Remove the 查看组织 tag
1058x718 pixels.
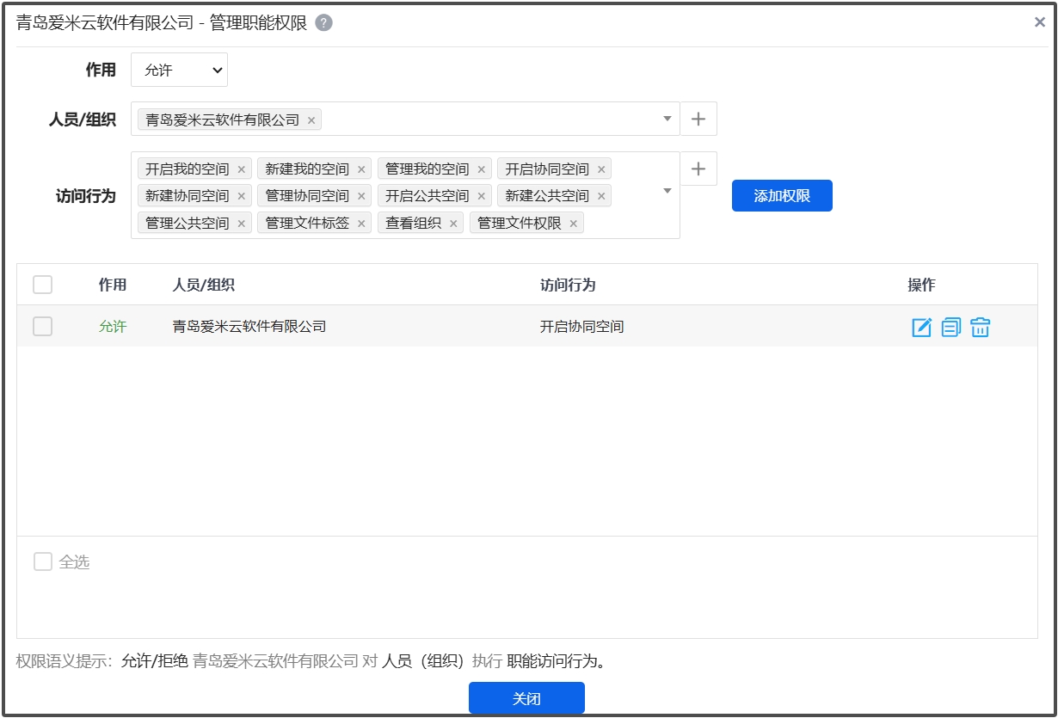(x=453, y=224)
